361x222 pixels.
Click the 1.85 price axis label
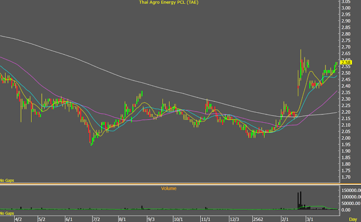coord(346,158)
